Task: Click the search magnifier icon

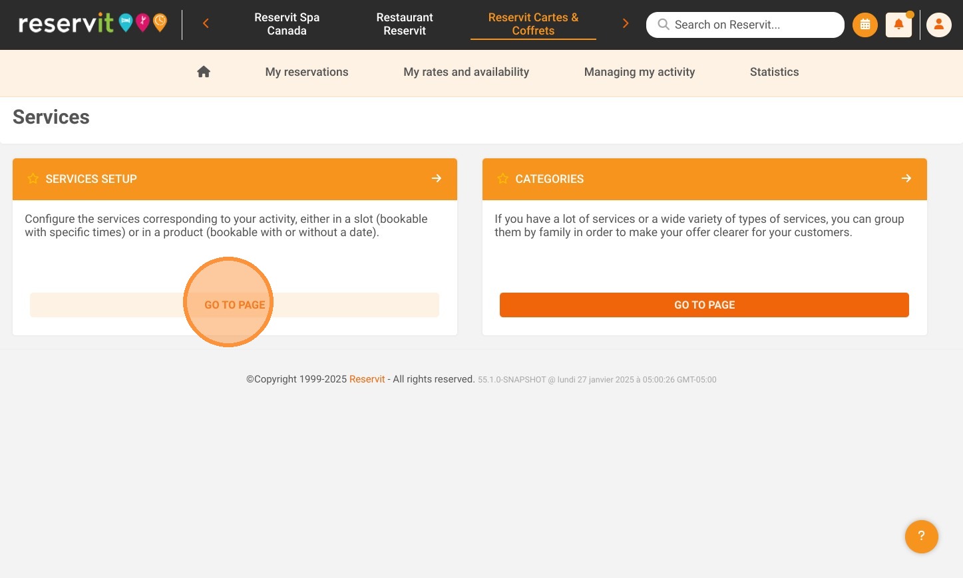Action: click(664, 25)
